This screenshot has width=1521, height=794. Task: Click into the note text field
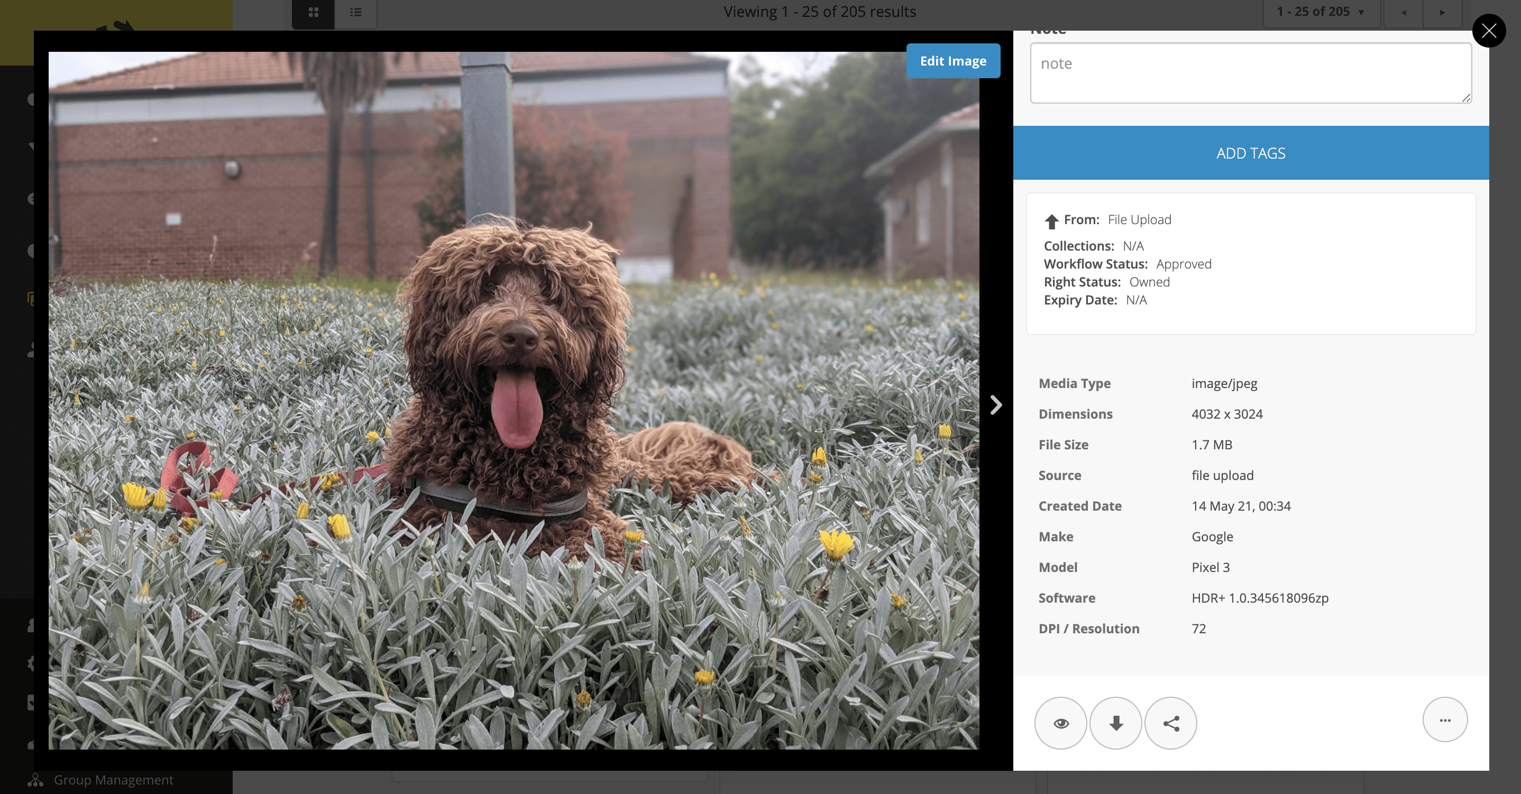click(x=1251, y=72)
